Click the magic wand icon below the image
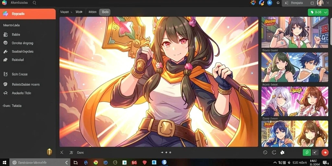 point(71,152)
